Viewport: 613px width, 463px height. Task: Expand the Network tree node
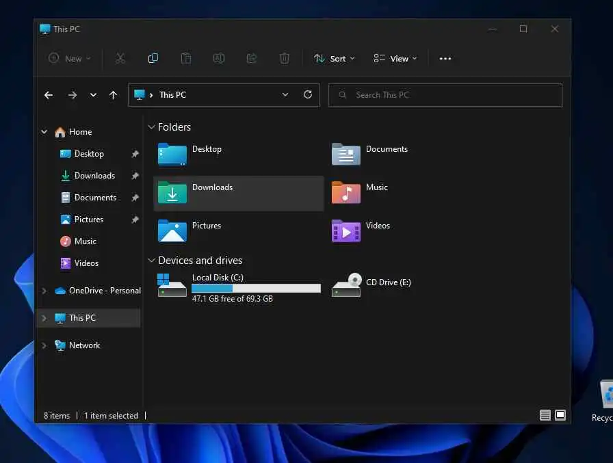44,345
